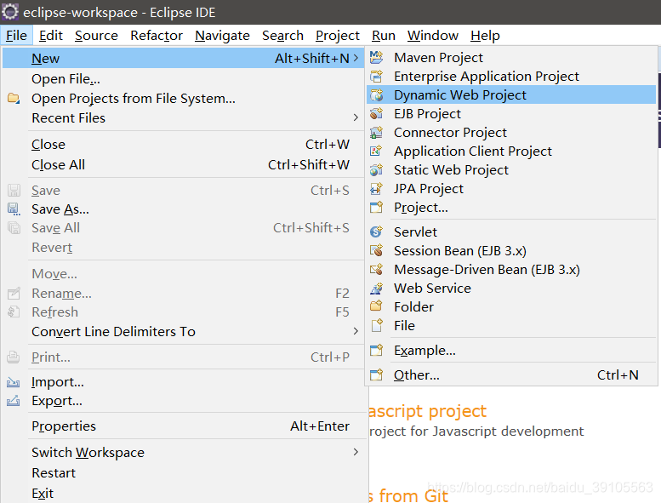Open the File menu
This screenshot has width=661, height=503.
pos(16,36)
